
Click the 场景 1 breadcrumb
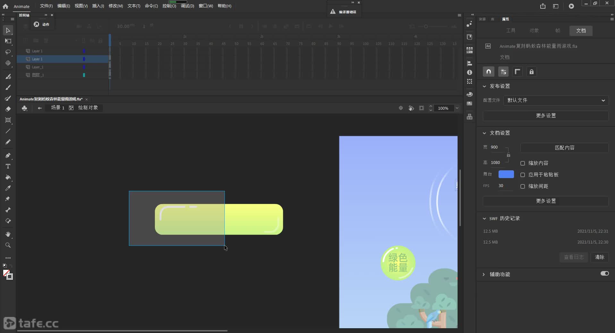point(58,108)
